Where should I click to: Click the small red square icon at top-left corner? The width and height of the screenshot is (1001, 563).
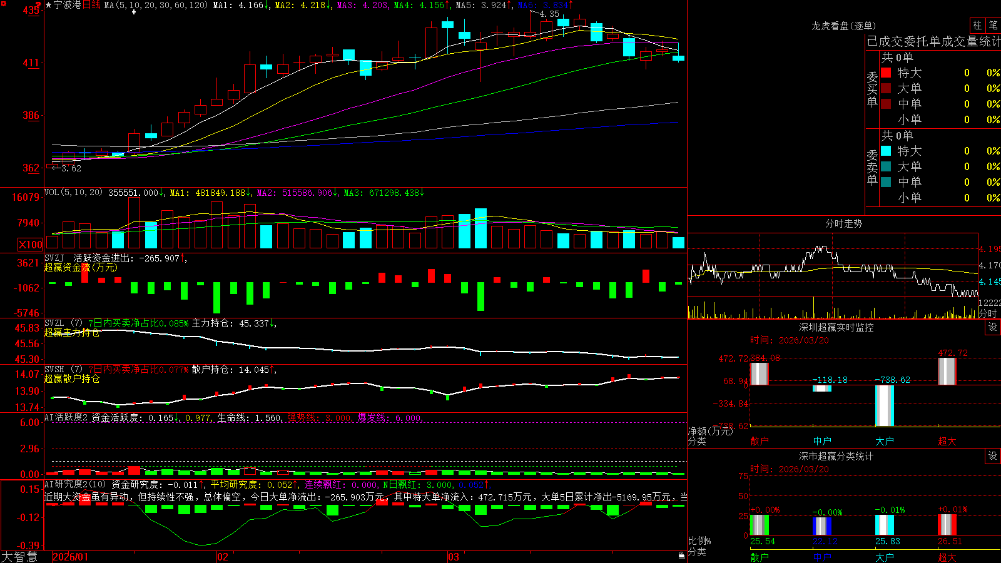3,3
